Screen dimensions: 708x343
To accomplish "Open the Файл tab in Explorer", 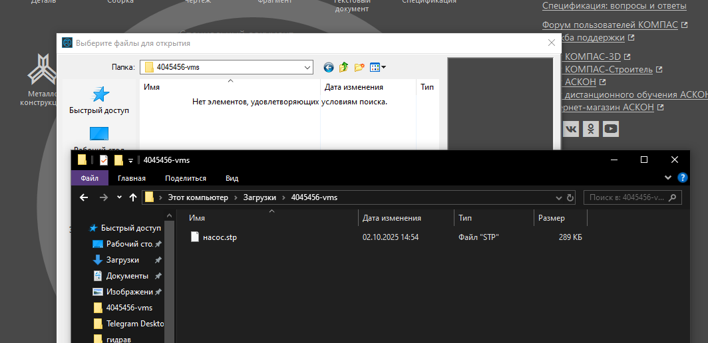I will click(89, 178).
